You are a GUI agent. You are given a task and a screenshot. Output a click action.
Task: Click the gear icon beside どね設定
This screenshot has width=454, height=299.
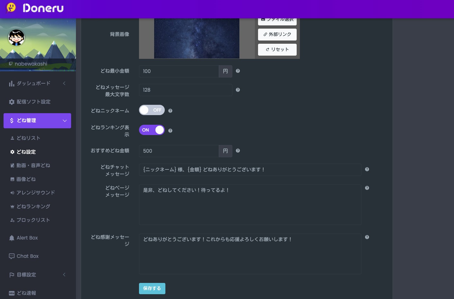pos(12,152)
